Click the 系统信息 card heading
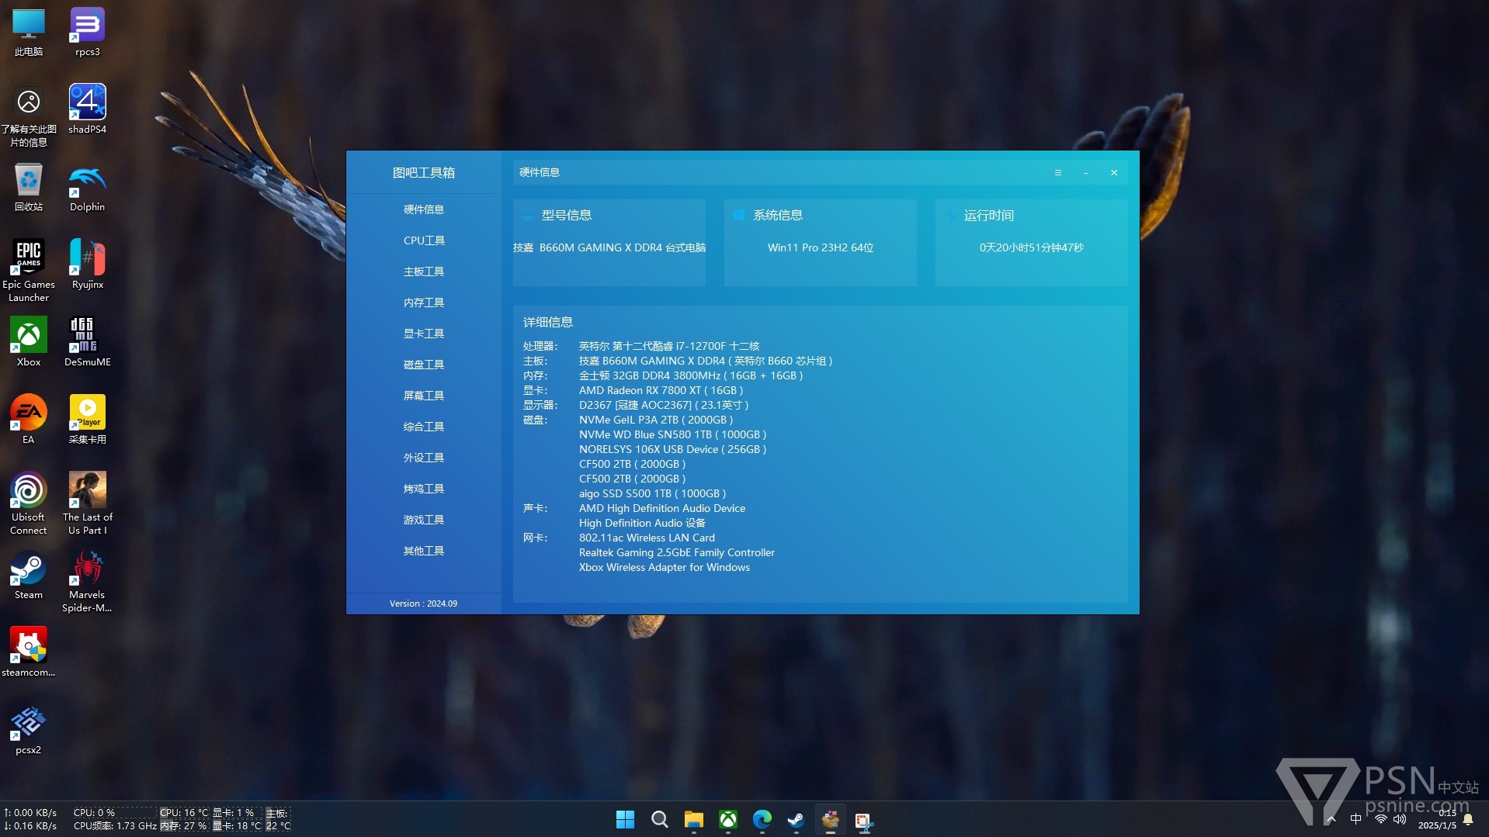This screenshot has height=837, width=1489. click(x=778, y=215)
